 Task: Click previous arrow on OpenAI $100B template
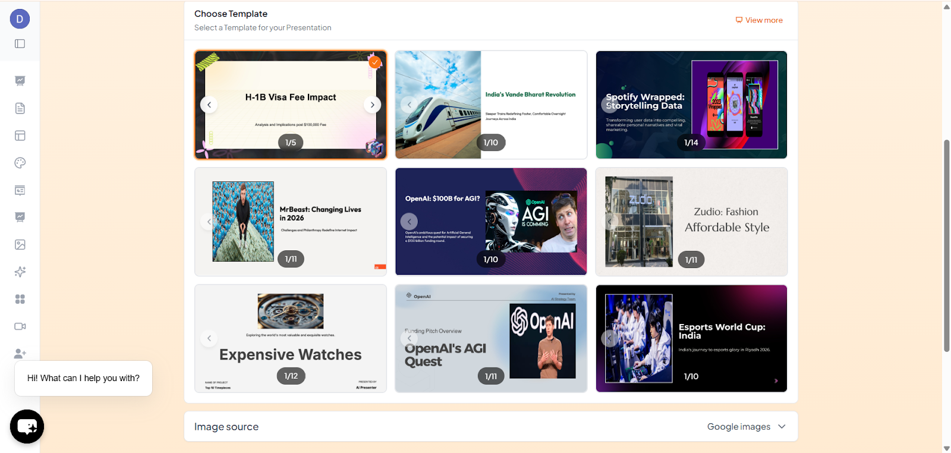point(409,222)
